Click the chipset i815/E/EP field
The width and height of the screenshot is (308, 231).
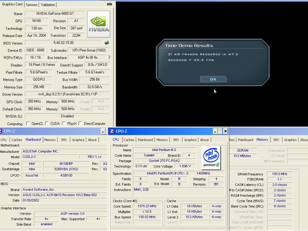point(66,164)
